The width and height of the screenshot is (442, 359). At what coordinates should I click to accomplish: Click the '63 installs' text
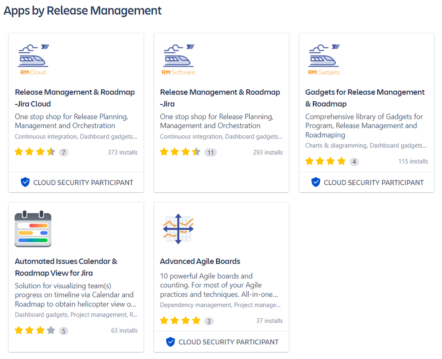coord(124,330)
